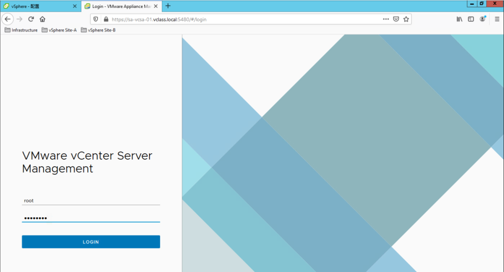Open the vSphere Site-A bookmarks folder
Screen dimensions: 504x272
[x=59, y=30]
